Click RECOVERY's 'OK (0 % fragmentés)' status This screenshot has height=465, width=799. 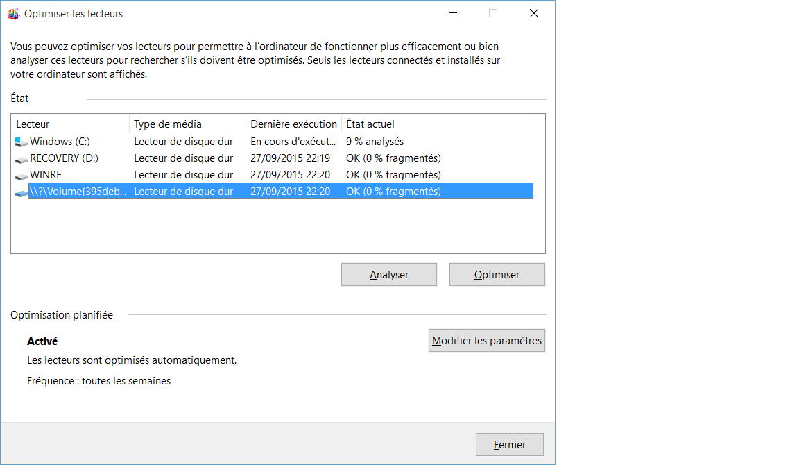pos(393,158)
